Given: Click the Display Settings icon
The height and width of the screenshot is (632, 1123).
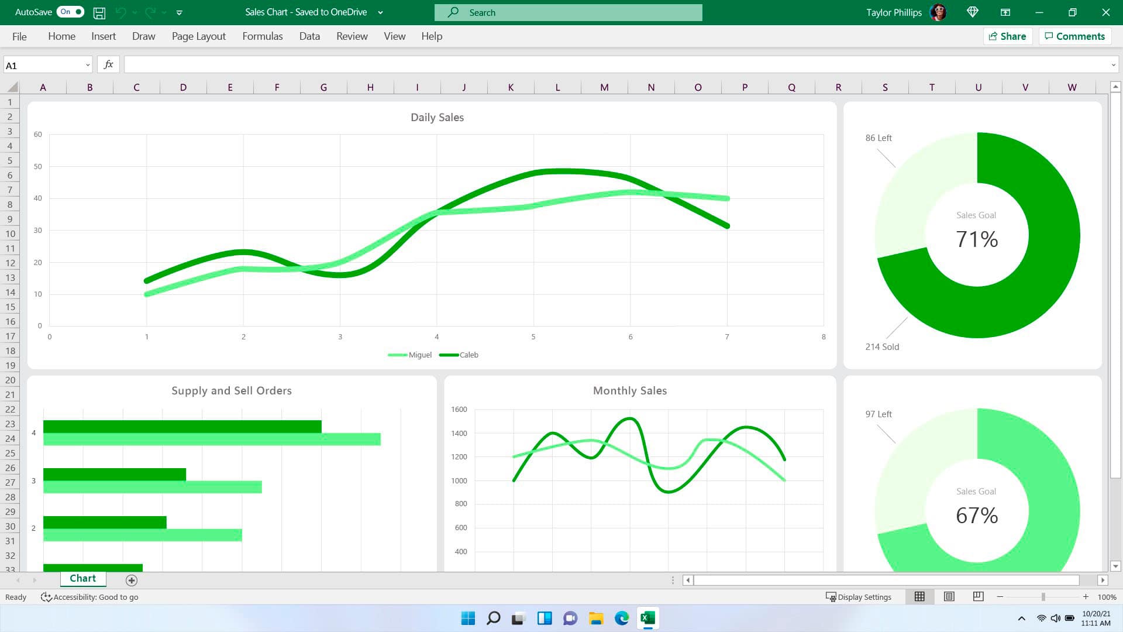Looking at the screenshot, I should (832, 596).
